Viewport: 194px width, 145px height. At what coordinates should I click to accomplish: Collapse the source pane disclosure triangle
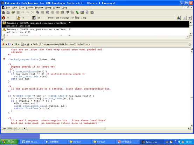click(x=2, y=40)
